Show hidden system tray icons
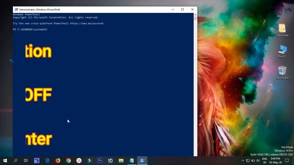Image resolution: width=294 pixels, height=165 pixels. [x=243, y=160]
